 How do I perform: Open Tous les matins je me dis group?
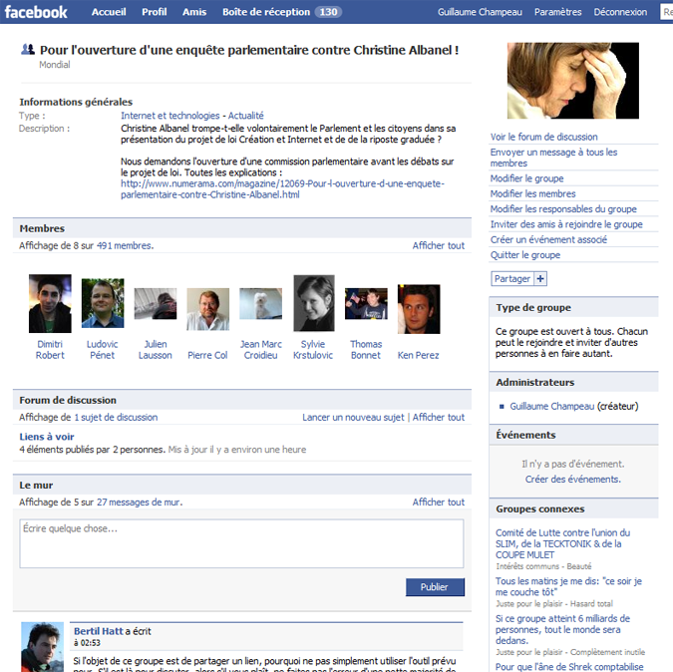pos(568,586)
